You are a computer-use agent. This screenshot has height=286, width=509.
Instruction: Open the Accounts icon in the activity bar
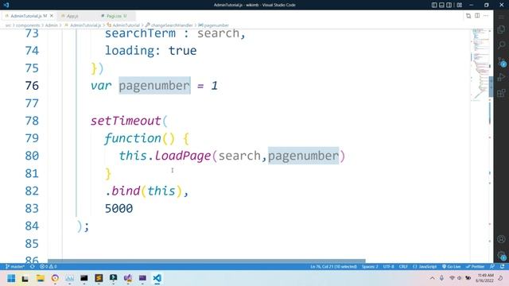pyautogui.click(x=501, y=239)
